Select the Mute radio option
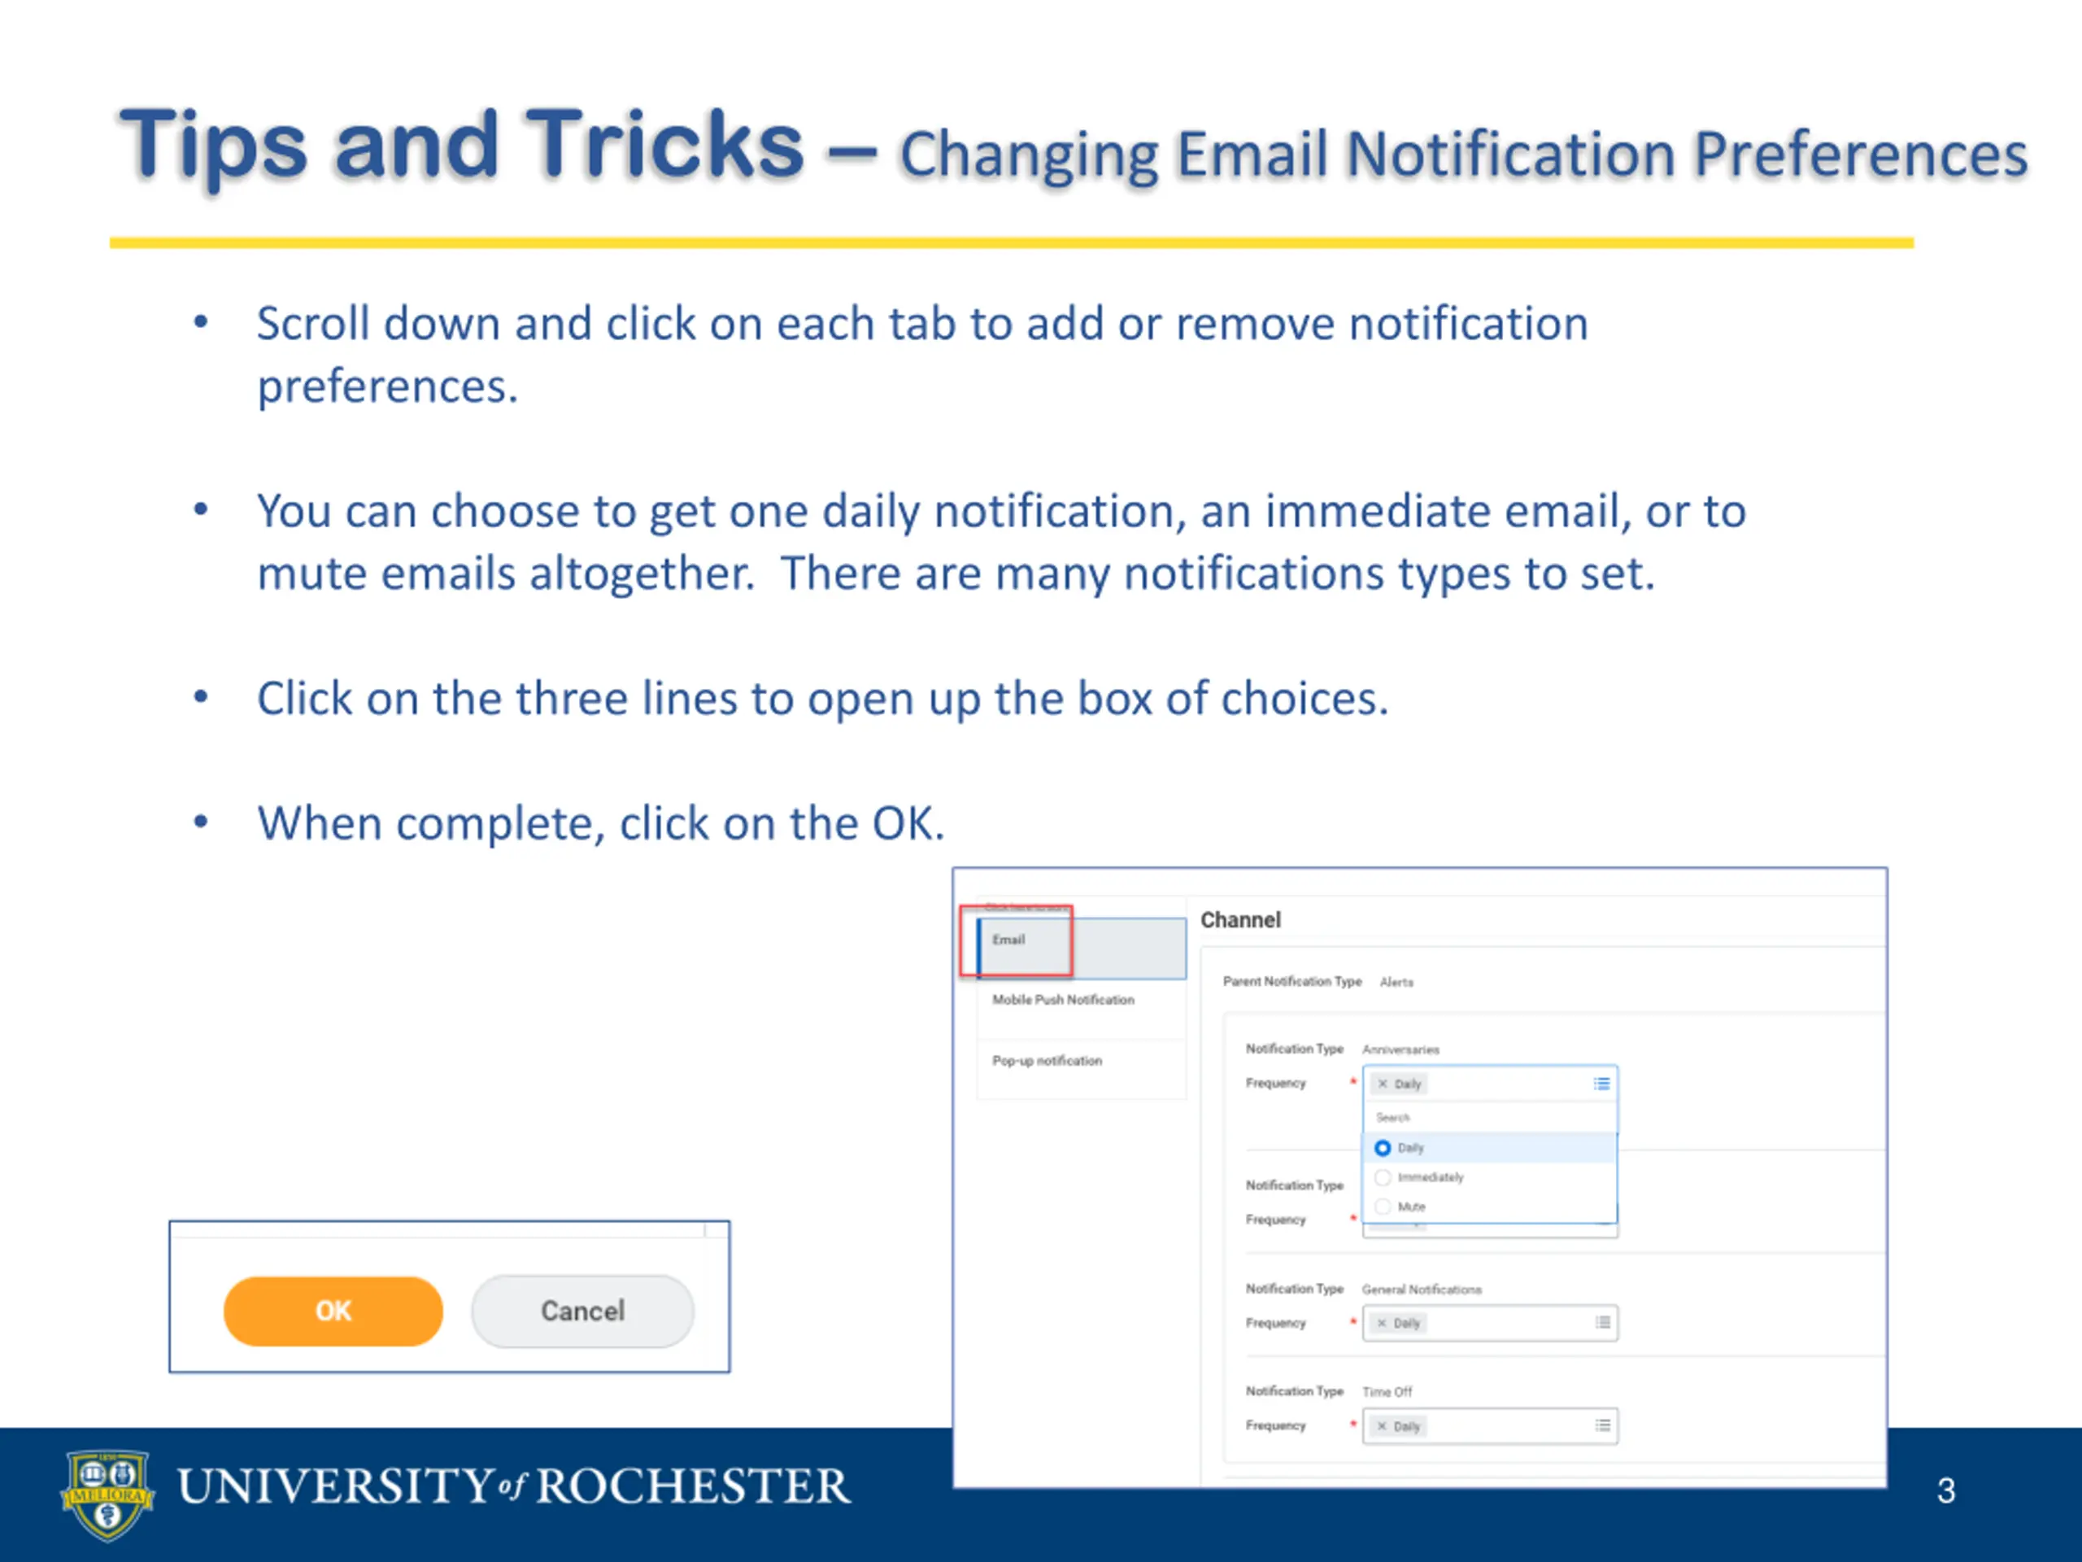 (x=1383, y=1206)
